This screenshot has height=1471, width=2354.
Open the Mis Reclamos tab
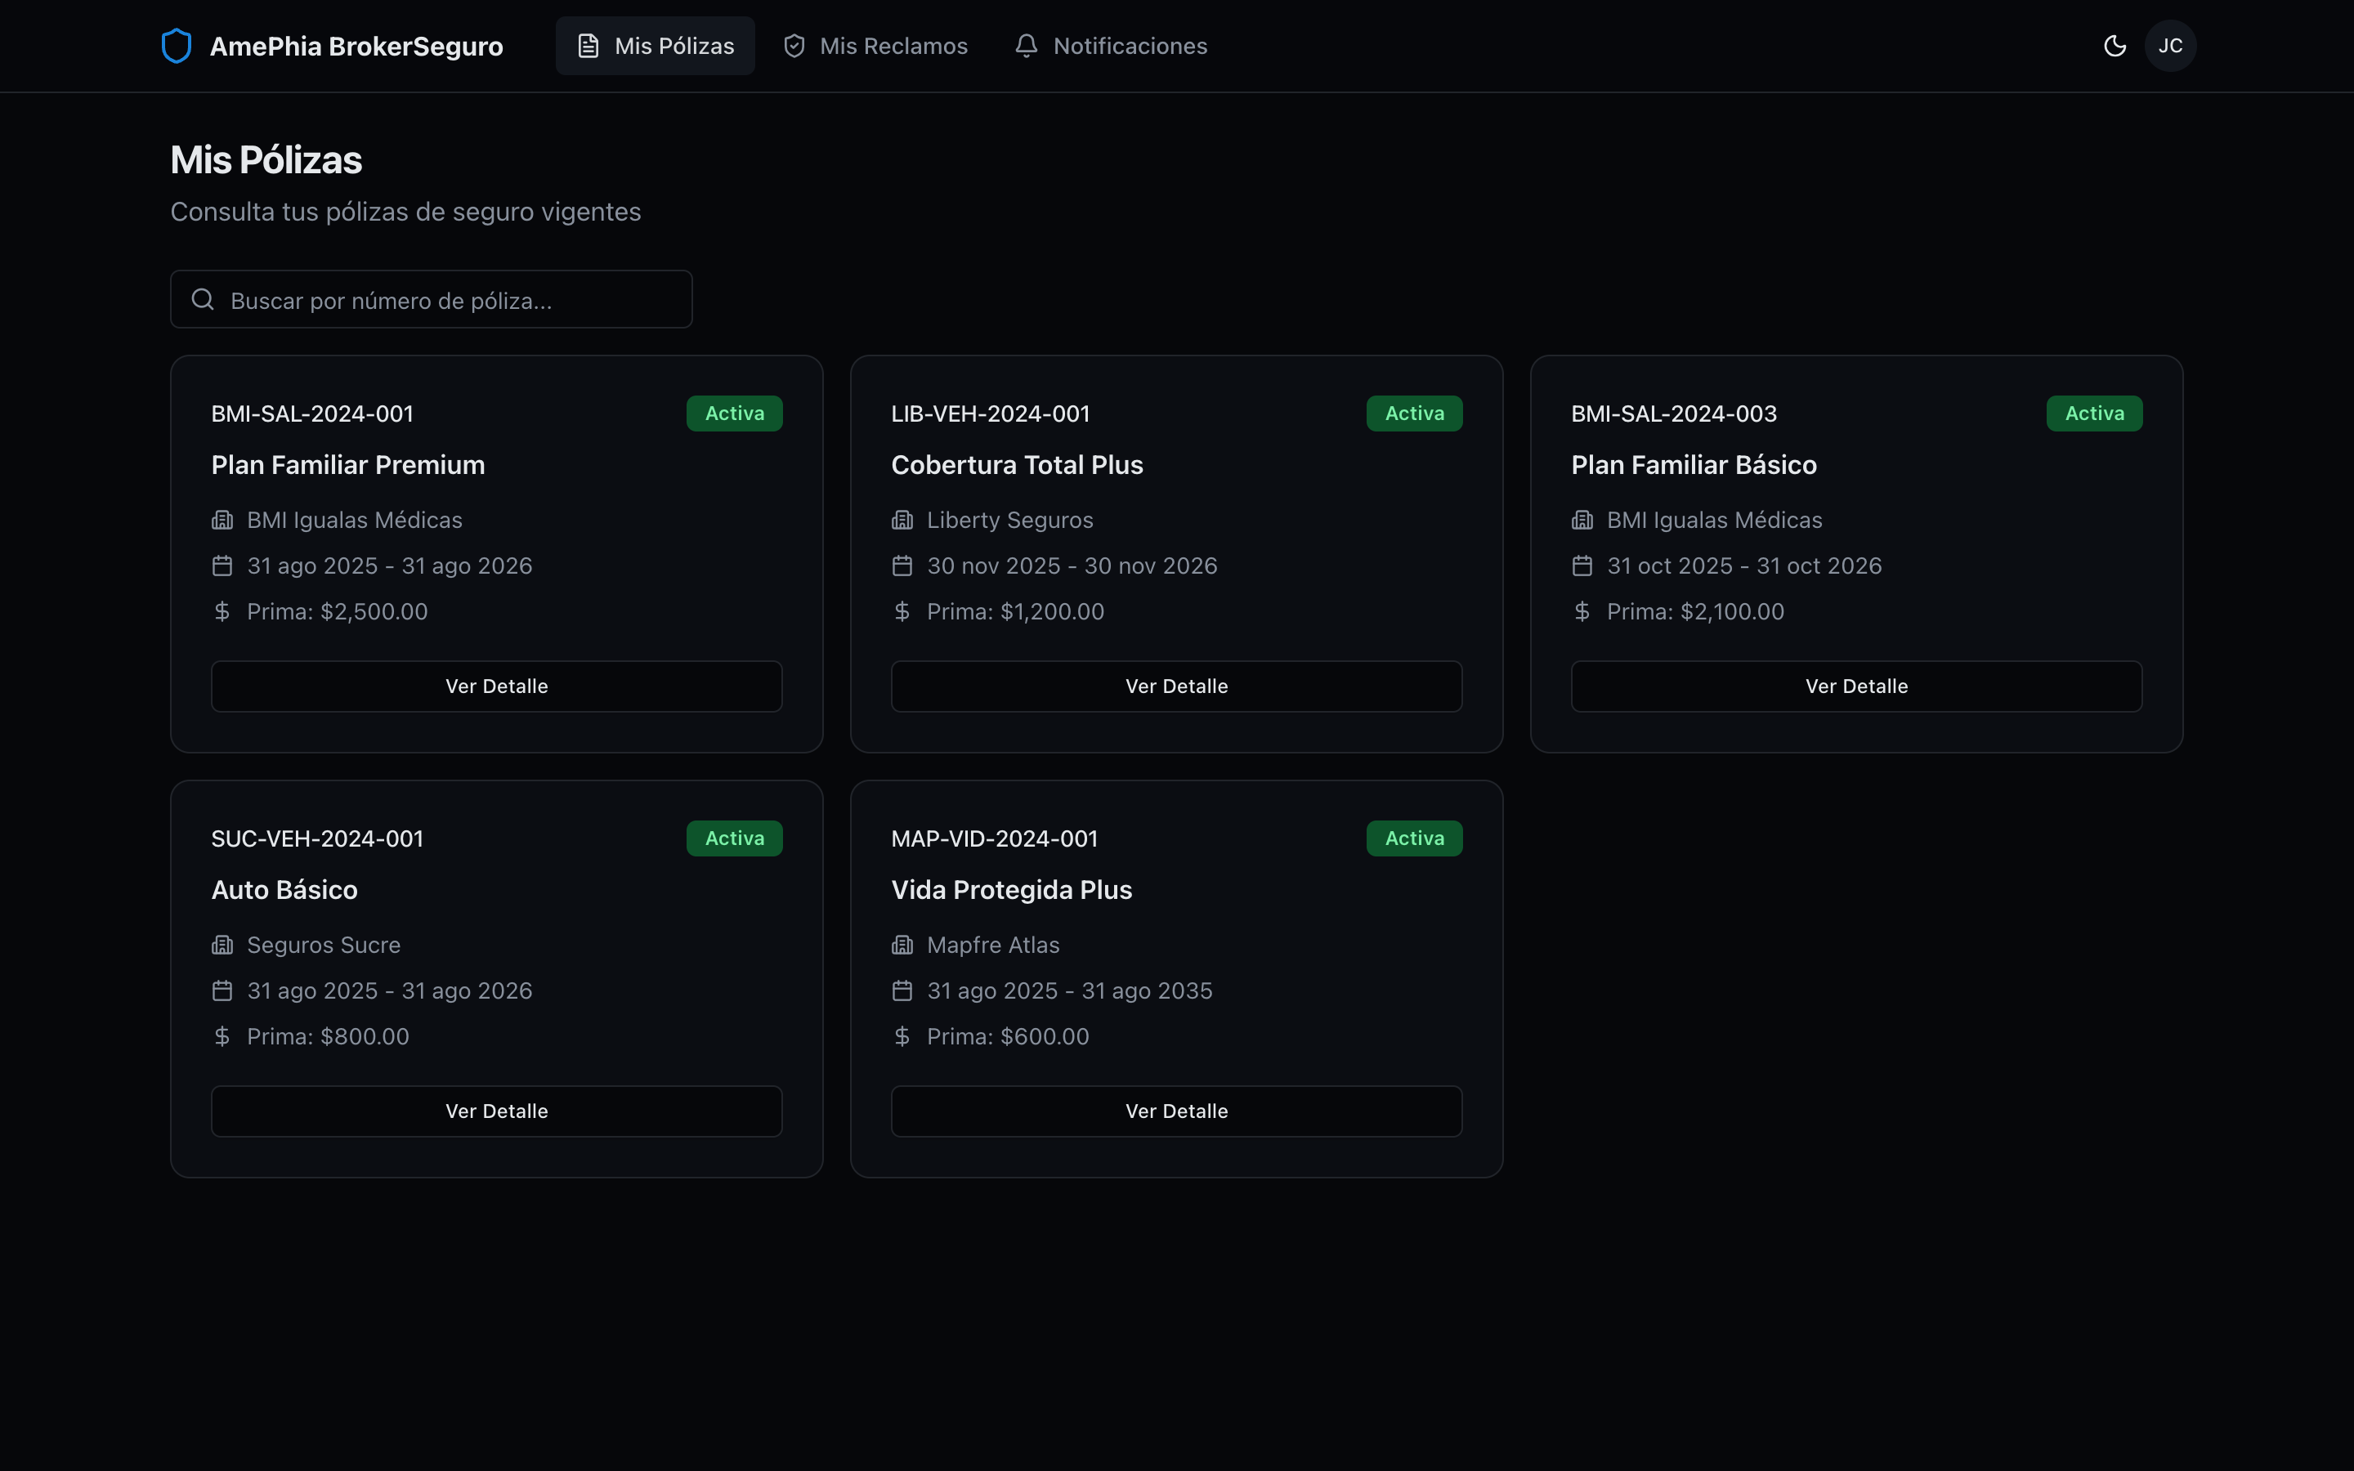click(875, 46)
